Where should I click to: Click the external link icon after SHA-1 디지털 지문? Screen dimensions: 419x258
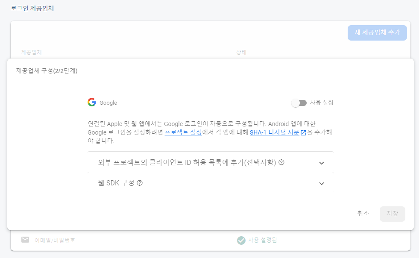coord(303,132)
